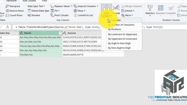Click the Standard calculator icon
This screenshot has height=105, width=187.
pyautogui.click(x=160, y=8)
